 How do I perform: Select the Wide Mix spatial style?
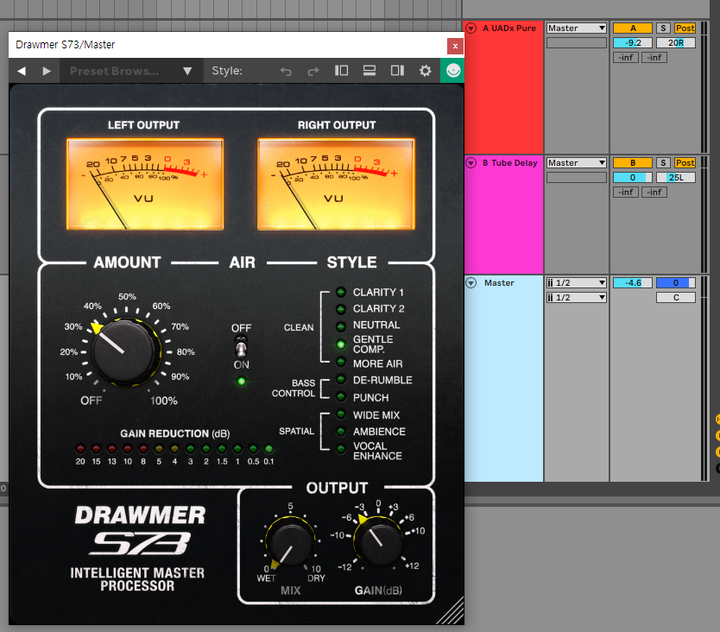341,414
